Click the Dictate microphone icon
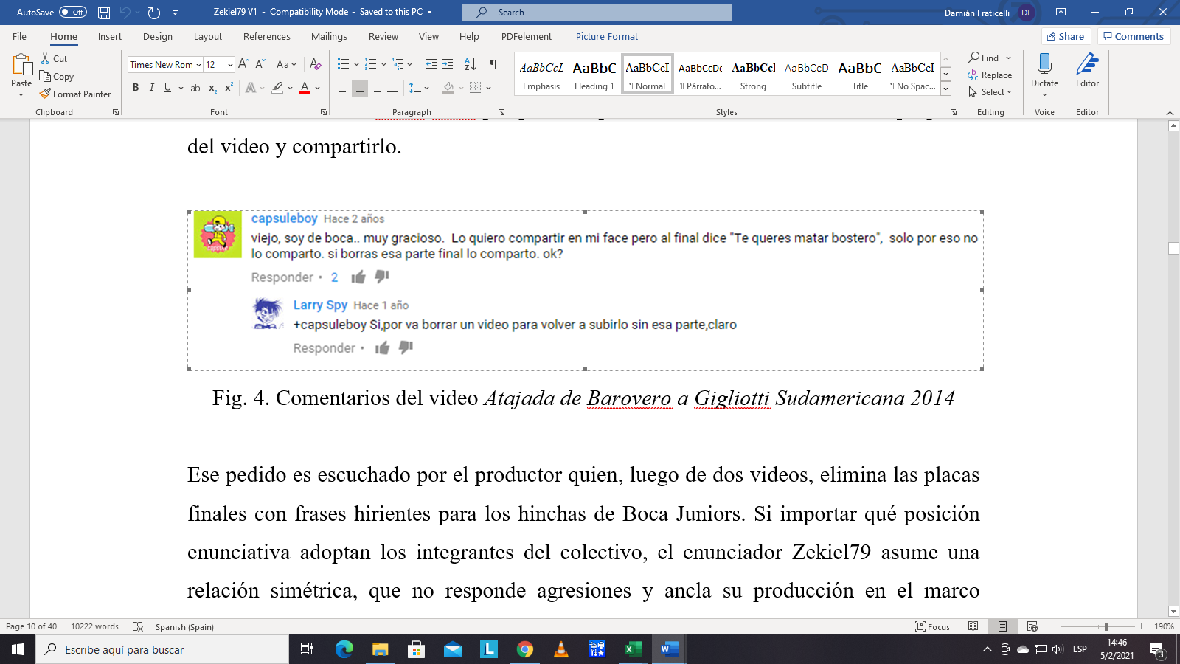This screenshot has width=1180, height=664. point(1044,65)
